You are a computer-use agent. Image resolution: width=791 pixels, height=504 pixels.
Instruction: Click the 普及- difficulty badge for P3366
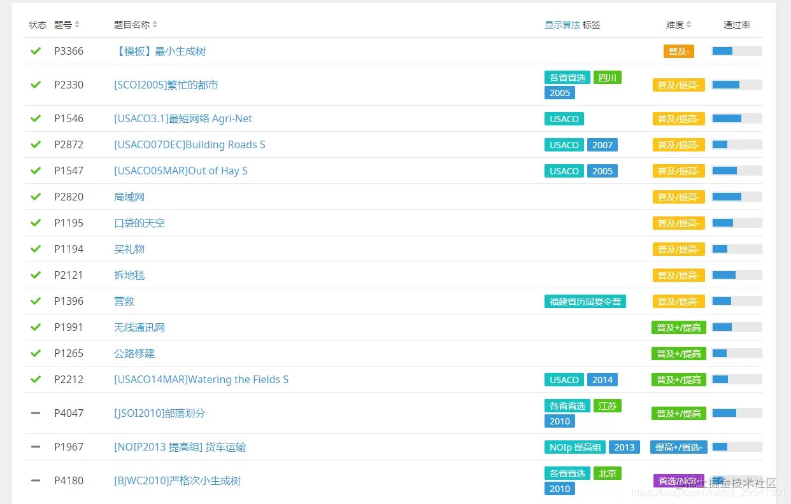point(679,52)
